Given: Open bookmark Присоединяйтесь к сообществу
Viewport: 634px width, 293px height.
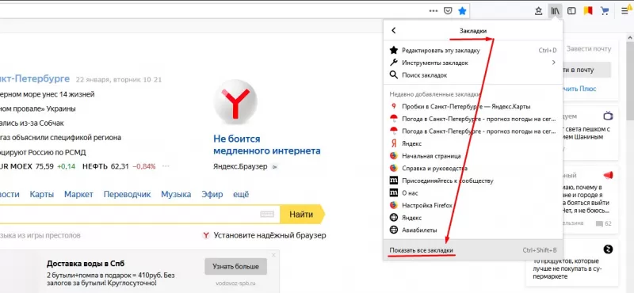Looking at the screenshot, I should tap(472, 181).
